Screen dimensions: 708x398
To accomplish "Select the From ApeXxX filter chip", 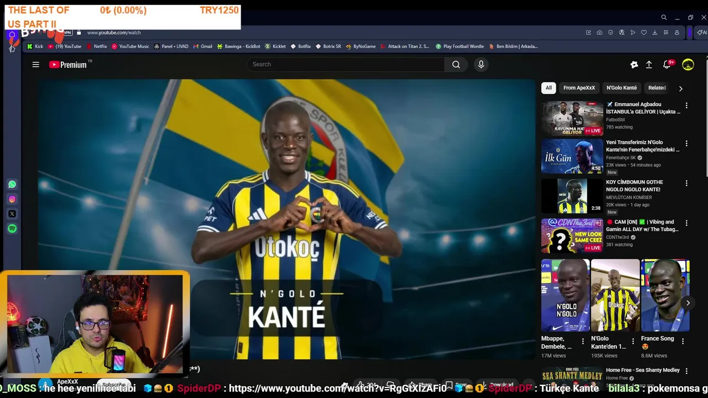I will tap(579, 88).
